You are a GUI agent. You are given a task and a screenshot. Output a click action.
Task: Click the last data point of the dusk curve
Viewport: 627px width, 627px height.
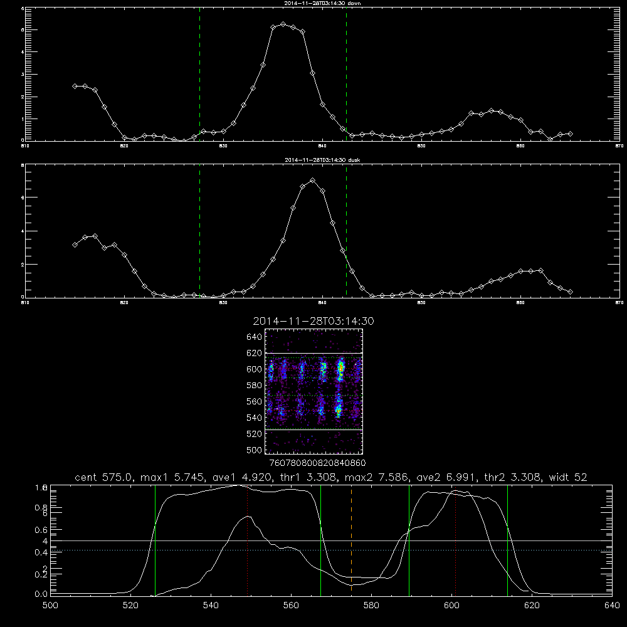[x=570, y=292]
